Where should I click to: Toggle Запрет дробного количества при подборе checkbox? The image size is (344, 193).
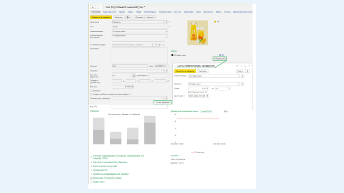tap(92, 94)
